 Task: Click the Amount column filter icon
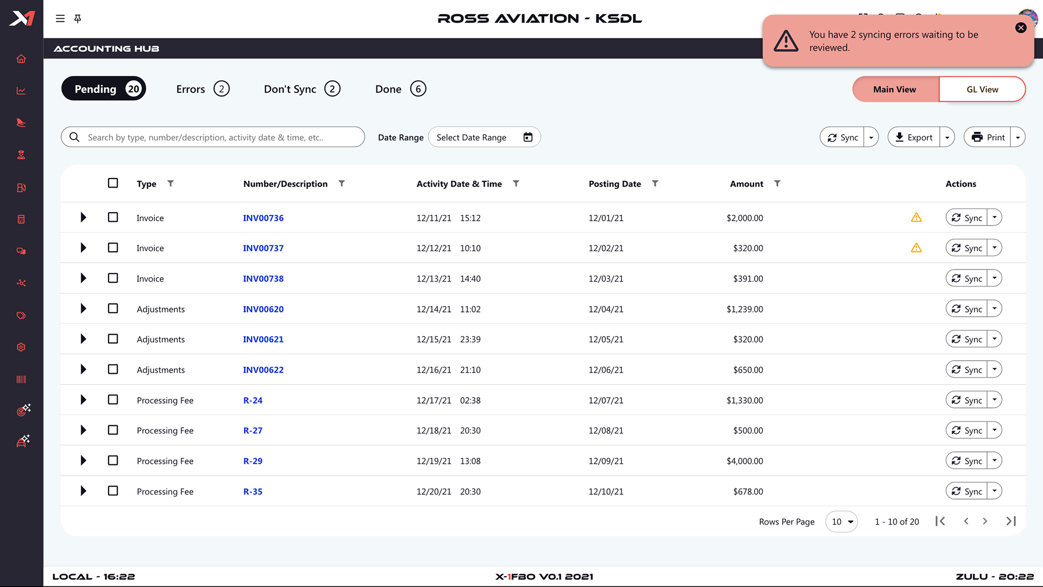777,183
